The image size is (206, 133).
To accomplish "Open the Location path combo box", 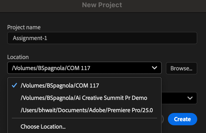I will coord(84,68).
